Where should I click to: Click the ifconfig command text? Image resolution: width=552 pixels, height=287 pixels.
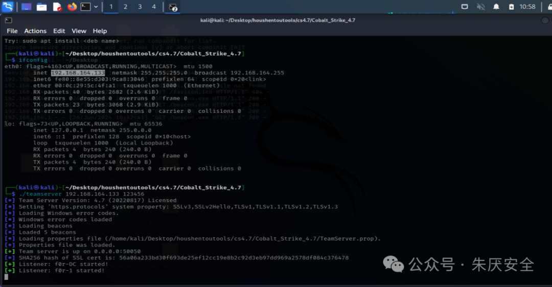click(x=33, y=60)
